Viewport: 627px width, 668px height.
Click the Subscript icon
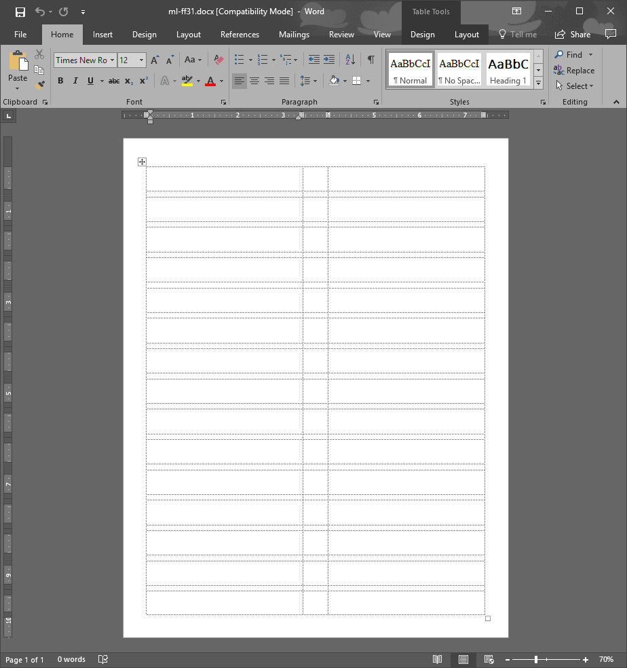(x=128, y=81)
